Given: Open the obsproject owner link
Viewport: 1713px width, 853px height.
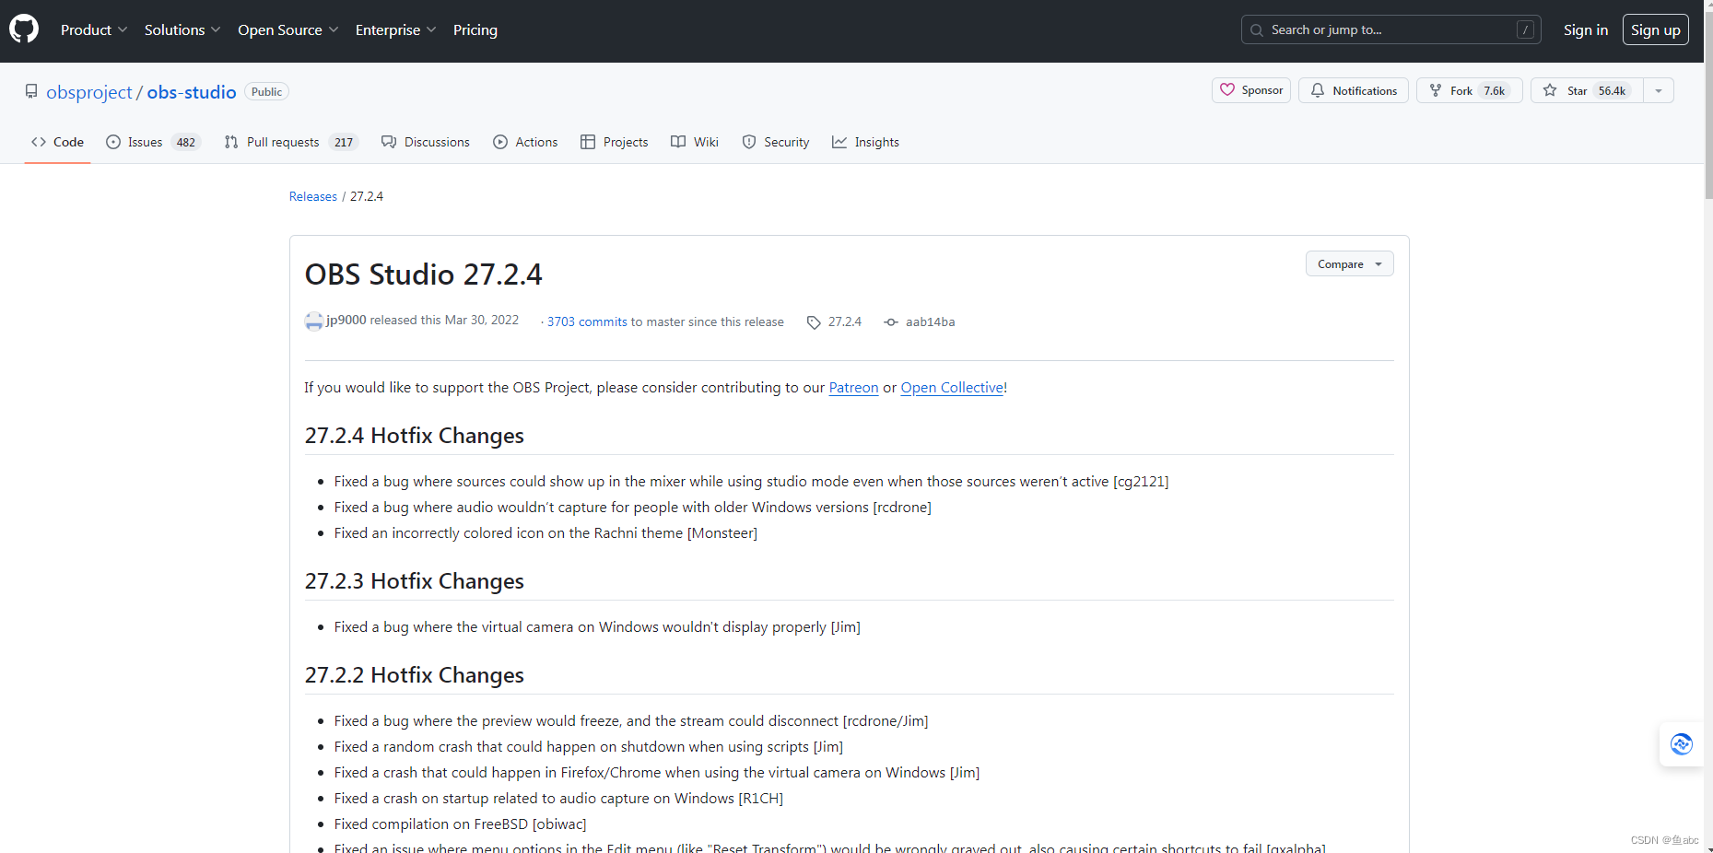Looking at the screenshot, I should [x=89, y=92].
